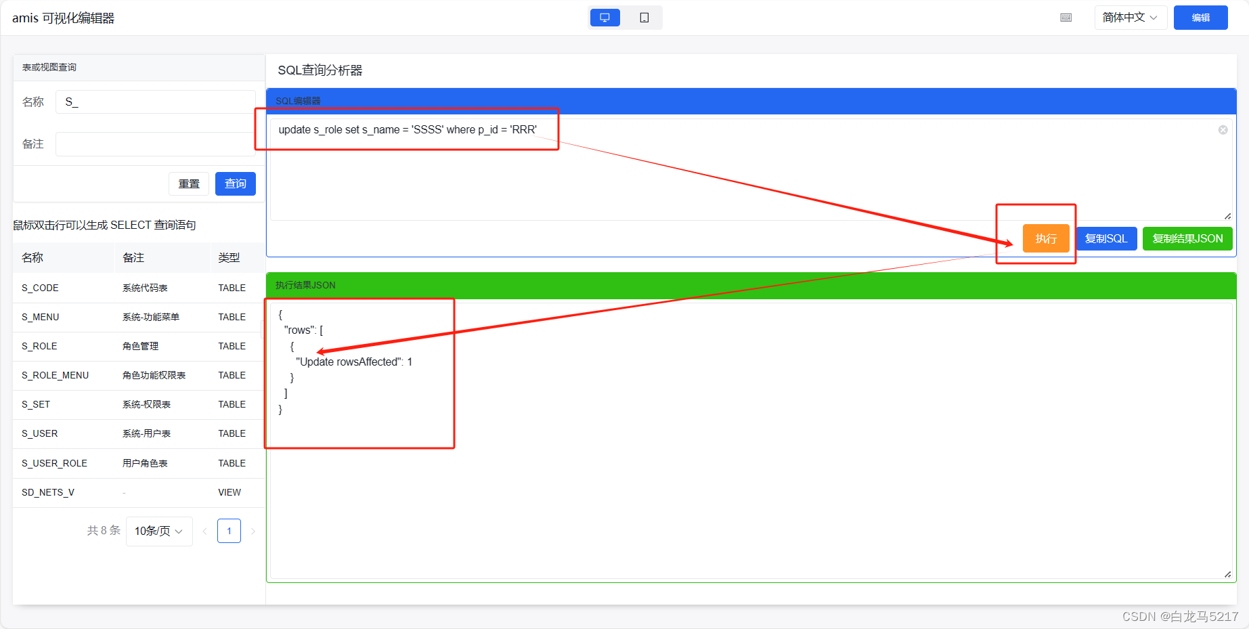Execute SQL with the 执行 button
The width and height of the screenshot is (1249, 629).
click(x=1046, y=238)
